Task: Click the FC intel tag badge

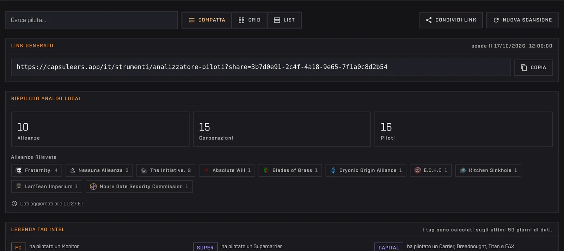Action: [x=18, y=247]
